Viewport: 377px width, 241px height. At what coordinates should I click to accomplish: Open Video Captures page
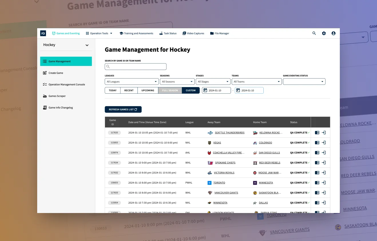click(x=193, y=33)
